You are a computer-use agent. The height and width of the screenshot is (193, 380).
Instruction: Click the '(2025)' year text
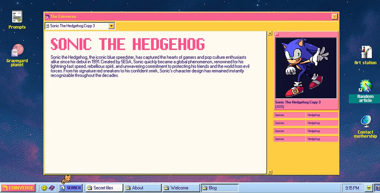279,107
